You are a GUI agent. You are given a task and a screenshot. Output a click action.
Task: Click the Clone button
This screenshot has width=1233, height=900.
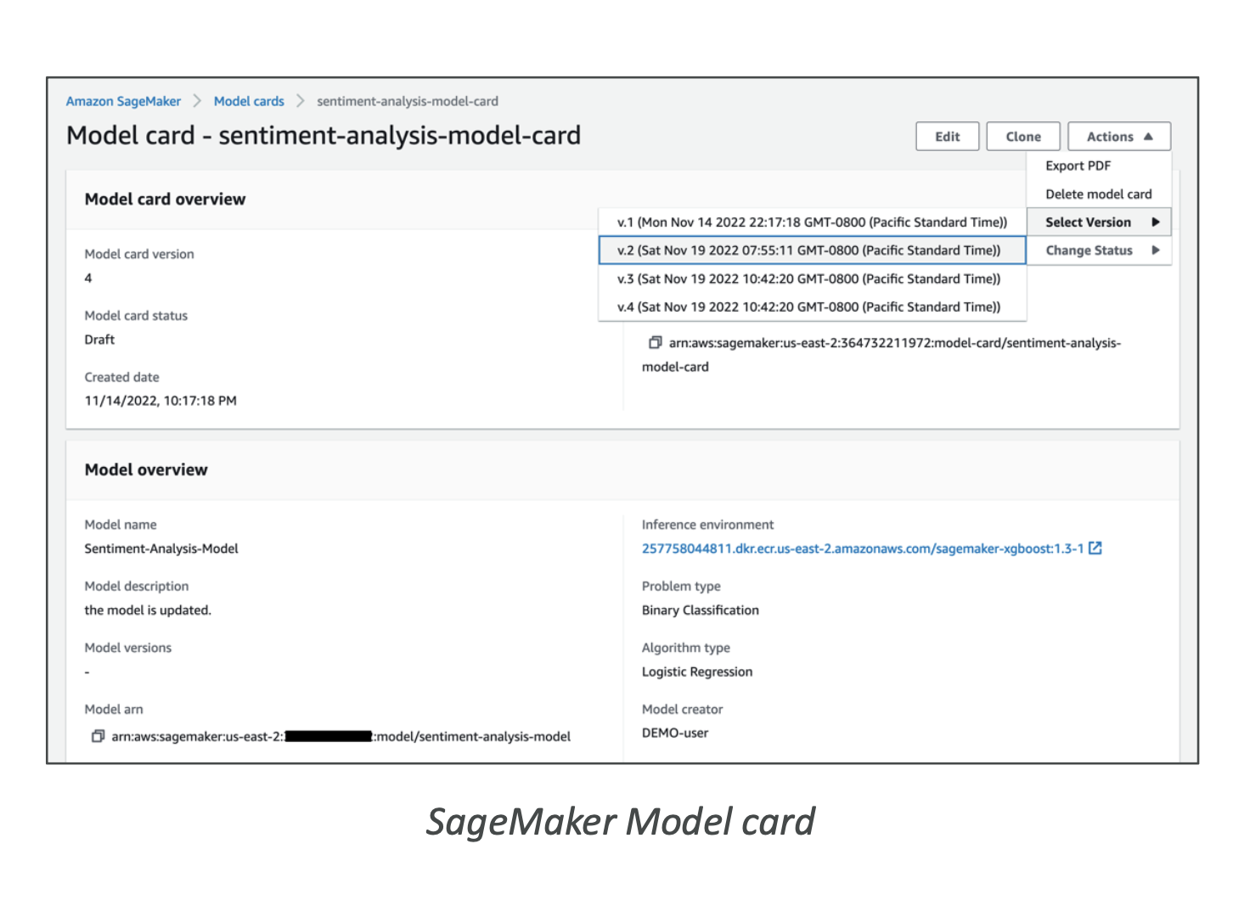click(x=1022, y=137)
